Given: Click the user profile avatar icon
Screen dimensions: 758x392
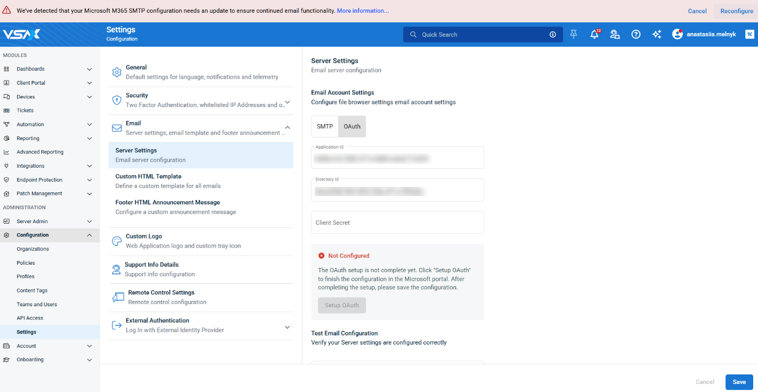Looking at the screenshot, I should pyautogui.click(x=677, y=34).
